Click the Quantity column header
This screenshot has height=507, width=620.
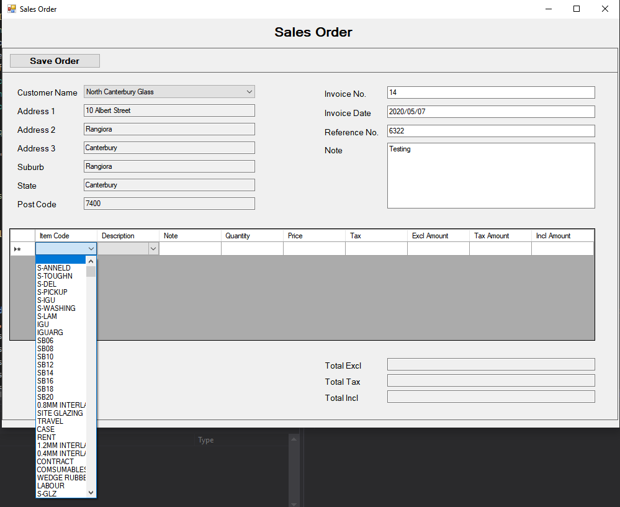252,236
